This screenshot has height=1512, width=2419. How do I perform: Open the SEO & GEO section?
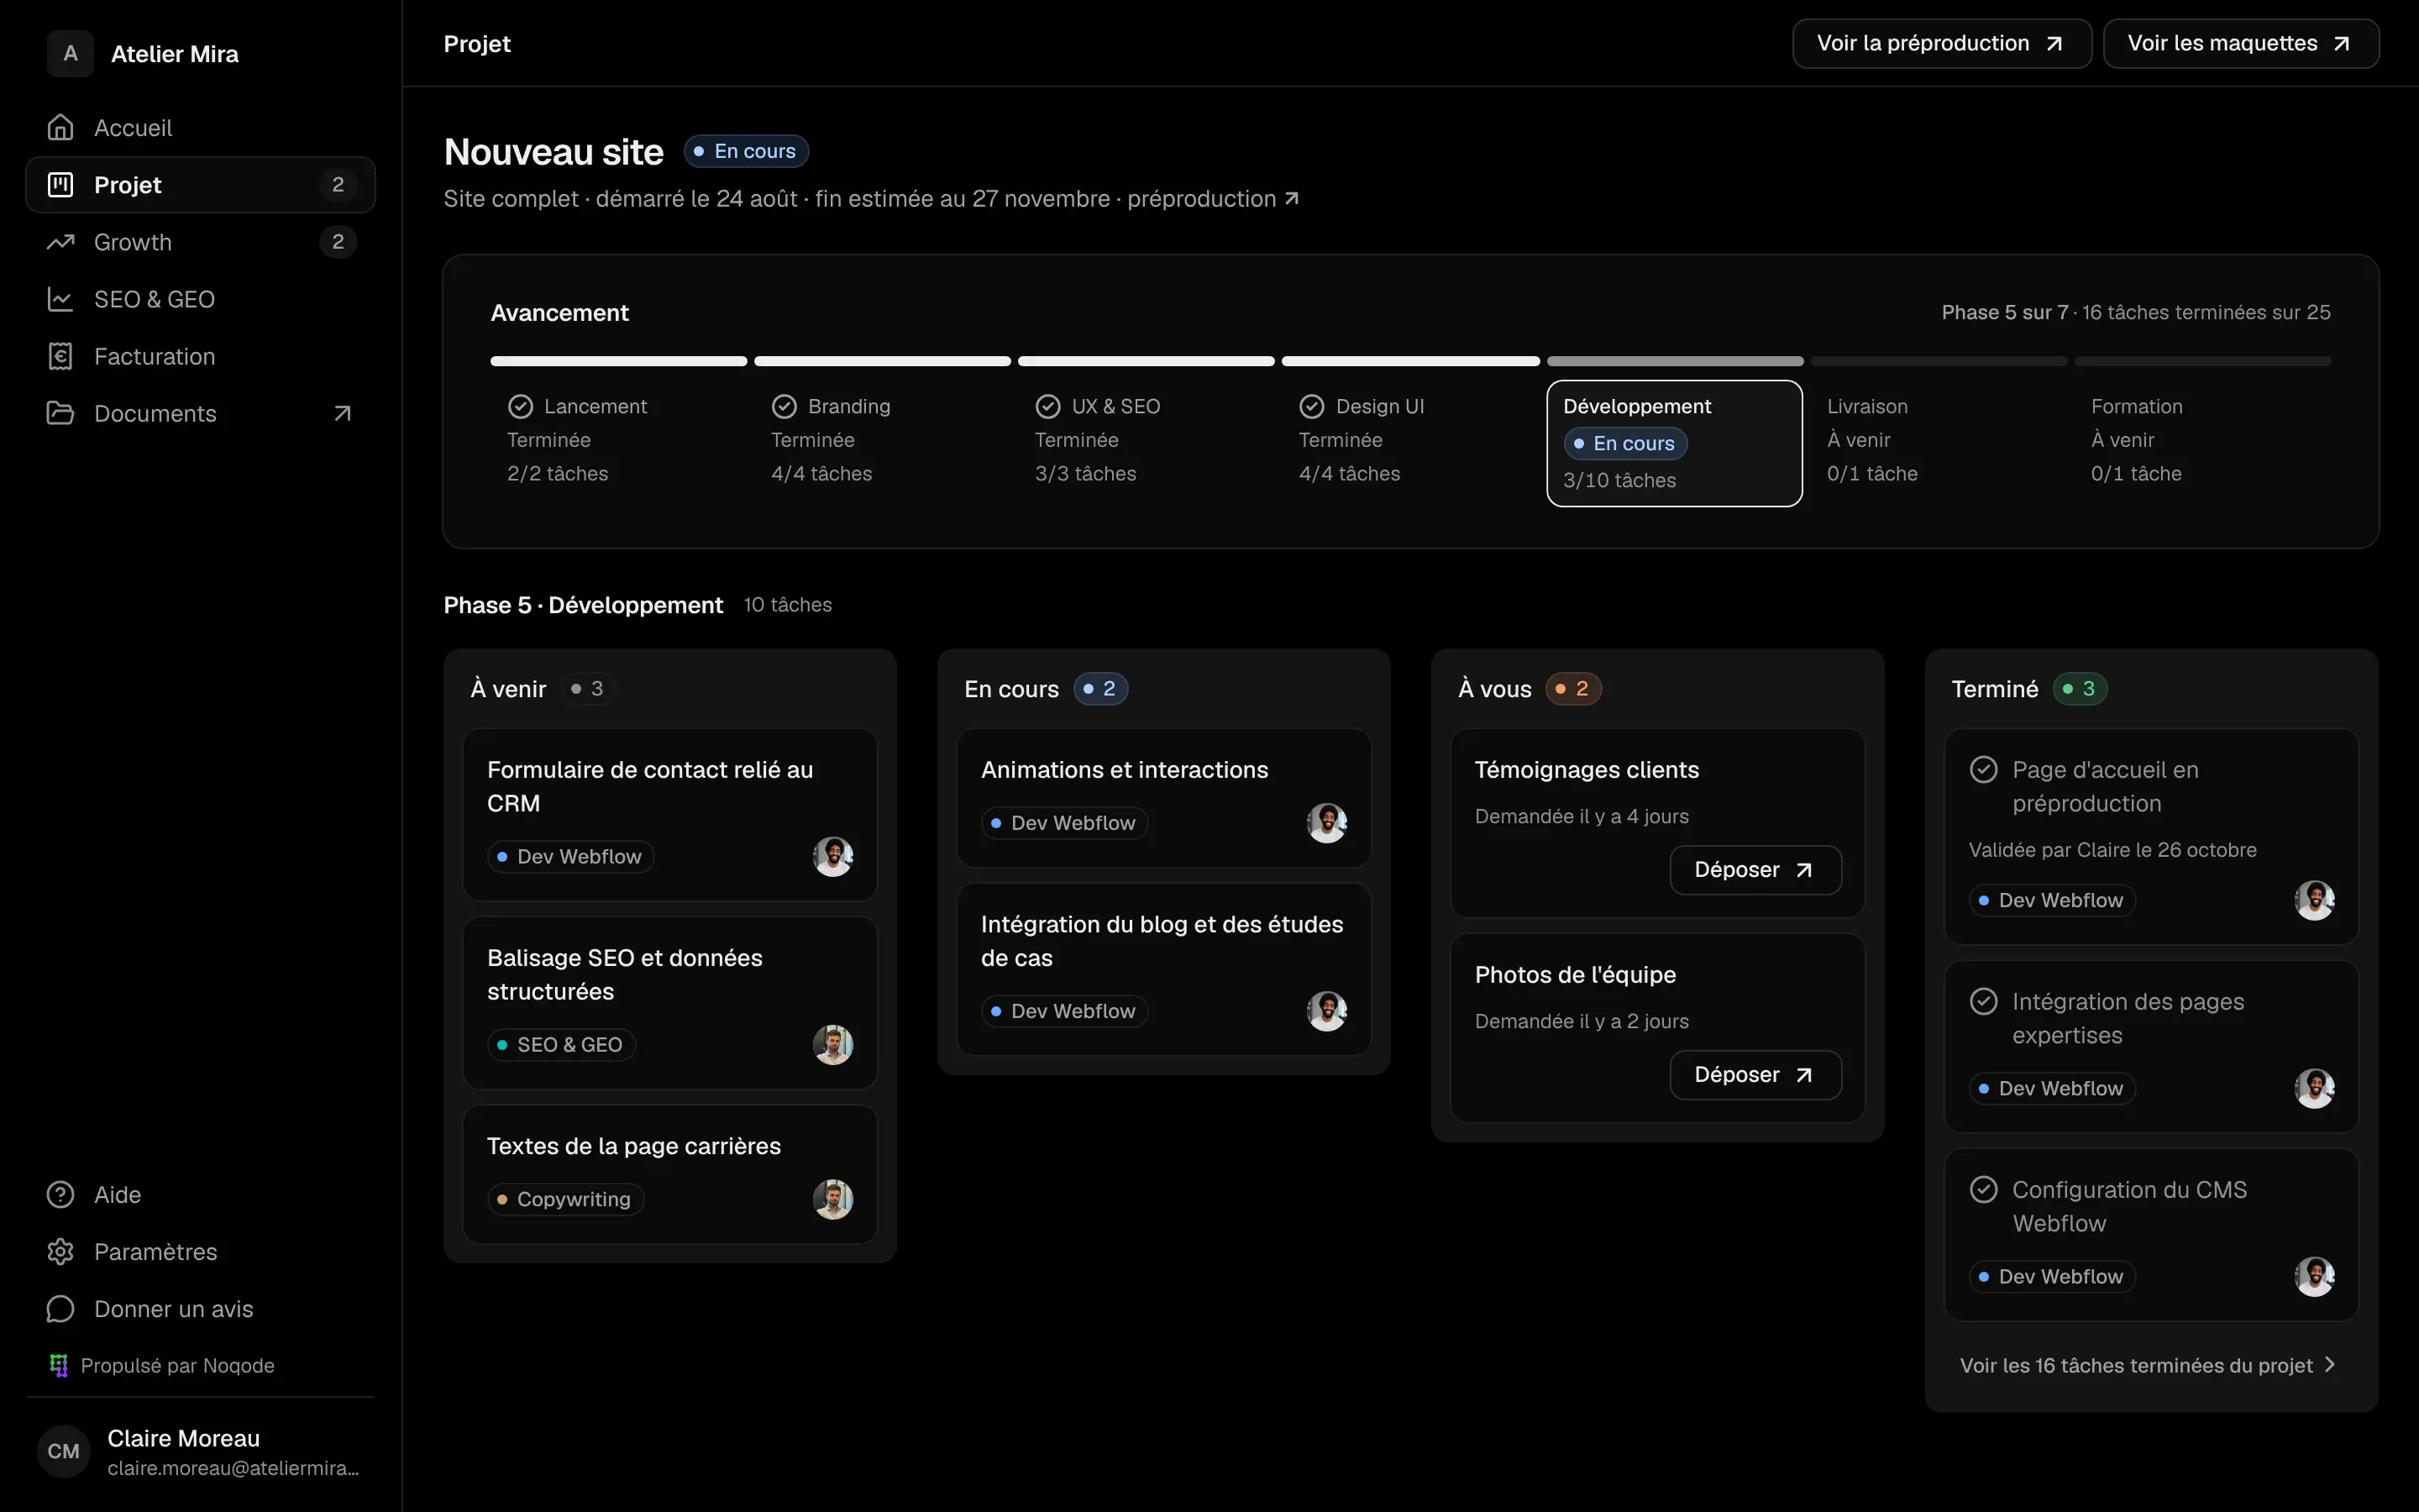(x=201, y=299)
